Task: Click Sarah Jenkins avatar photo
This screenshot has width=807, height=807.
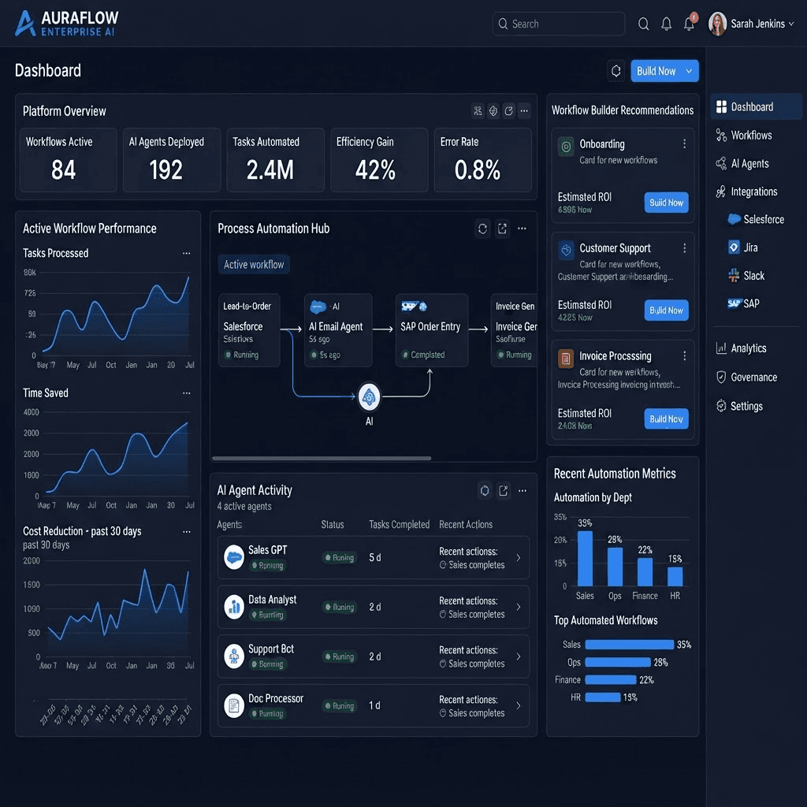Action: pyautogui.click(x=717, y=24)
